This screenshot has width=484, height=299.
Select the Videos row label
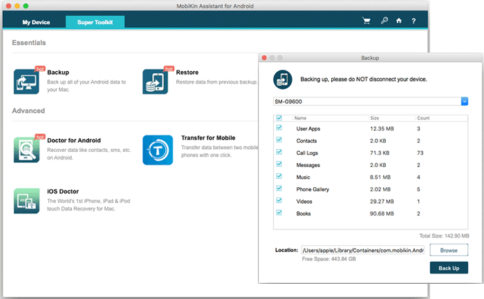(304, 202)
